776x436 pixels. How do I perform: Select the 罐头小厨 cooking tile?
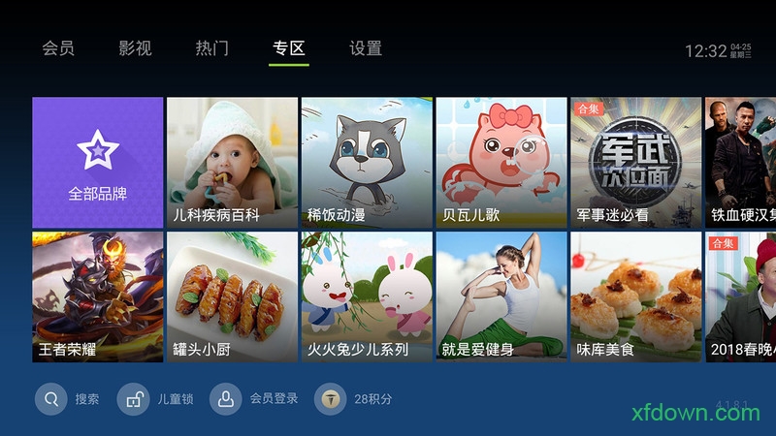pyautogui.click(x=232, y=297)
